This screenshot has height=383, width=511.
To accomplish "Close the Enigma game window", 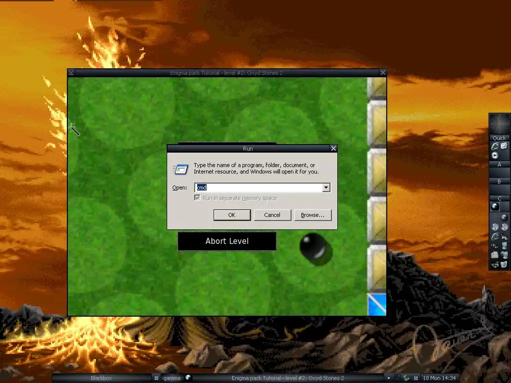I will pos(383,73).
